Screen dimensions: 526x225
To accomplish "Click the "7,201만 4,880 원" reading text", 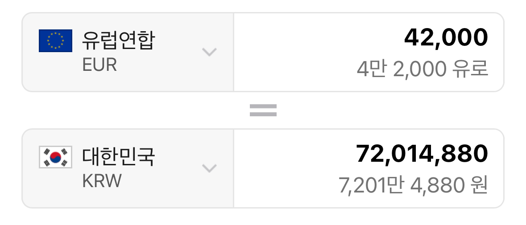I will [413, 185].
